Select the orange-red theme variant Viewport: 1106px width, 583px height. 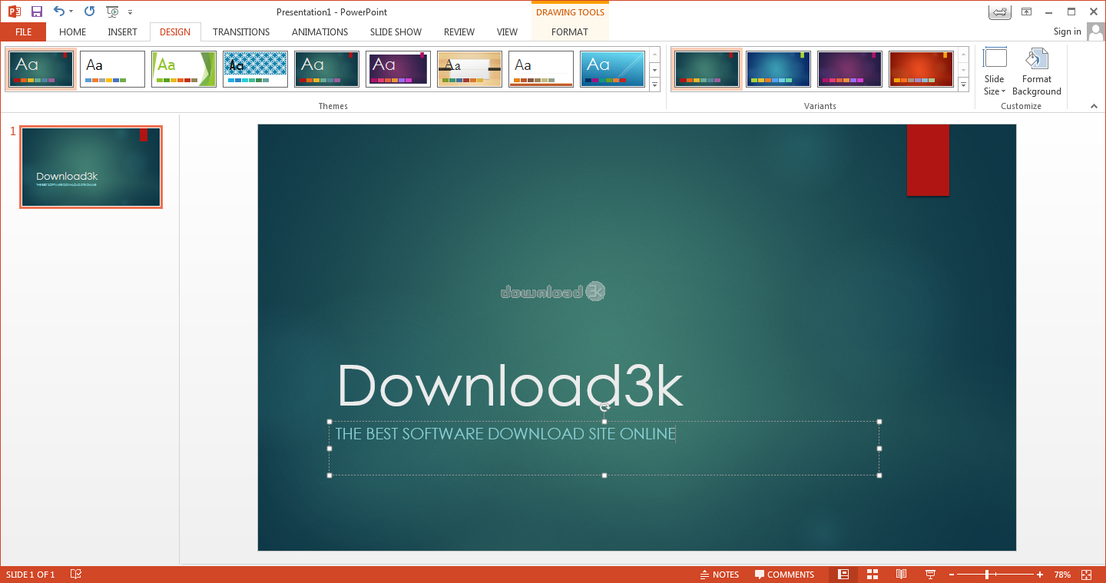[x=921, y=69]
